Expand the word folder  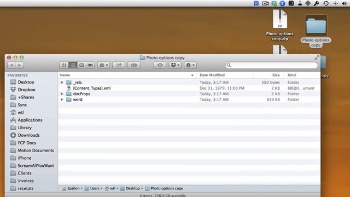click(62, 100)
